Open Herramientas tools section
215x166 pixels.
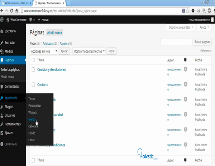point(13,124)
